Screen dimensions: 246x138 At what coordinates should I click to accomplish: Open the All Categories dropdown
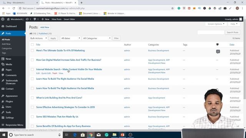coord(96,38)
